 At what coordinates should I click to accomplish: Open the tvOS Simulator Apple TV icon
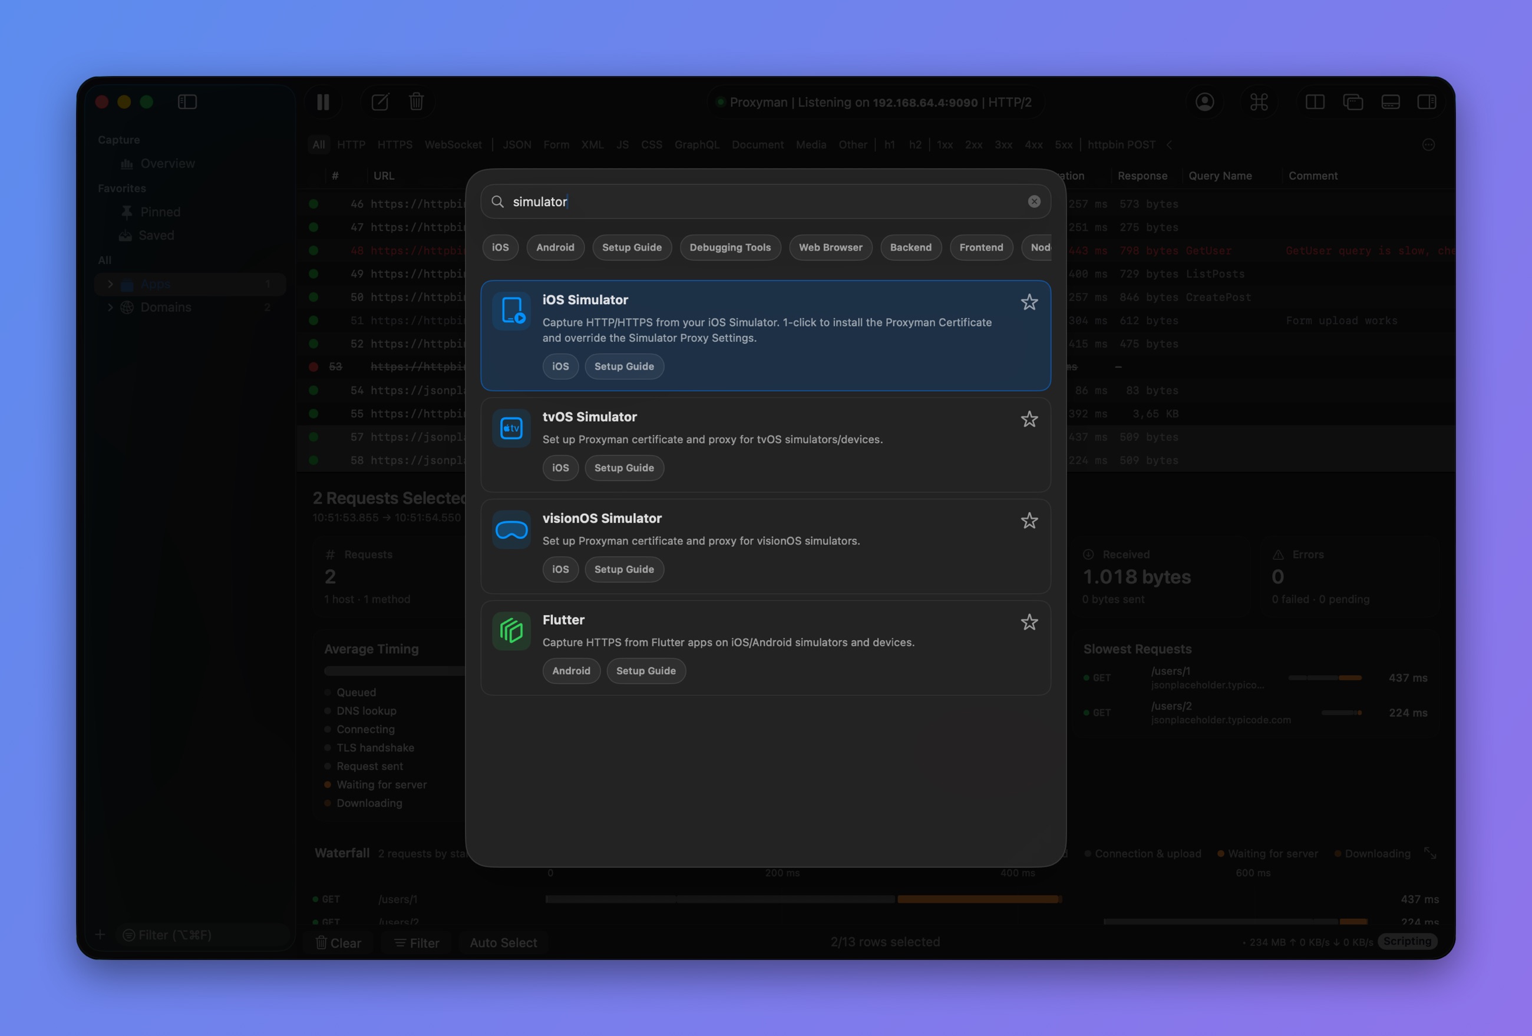tap(511, 428)
